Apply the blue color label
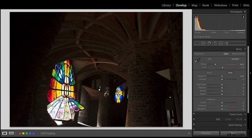The height and width of the screenshot is (138, 252). click(30, 133)
